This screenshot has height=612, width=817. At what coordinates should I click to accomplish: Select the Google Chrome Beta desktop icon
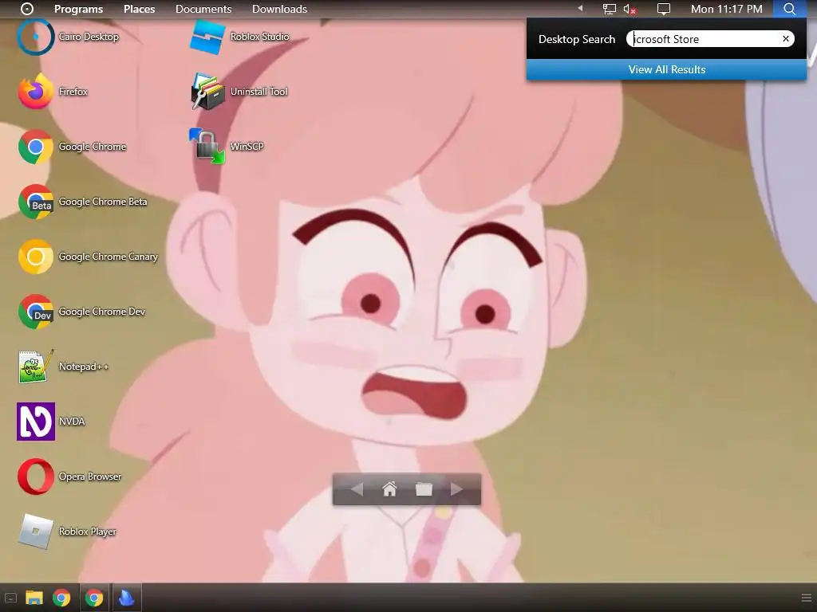click(x=35, y=202)
